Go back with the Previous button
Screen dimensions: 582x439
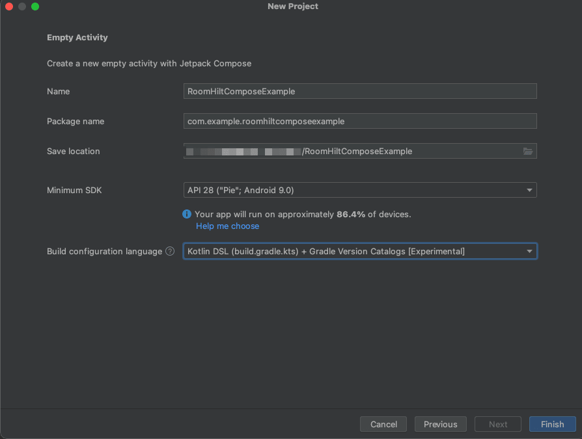[440, 424]
